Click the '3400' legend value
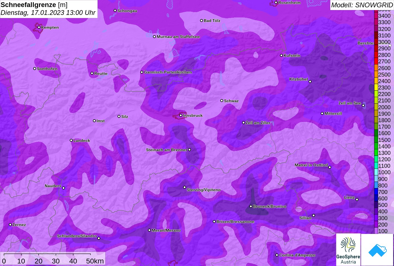This screenshot has height=266, width=394. (384, 16)
